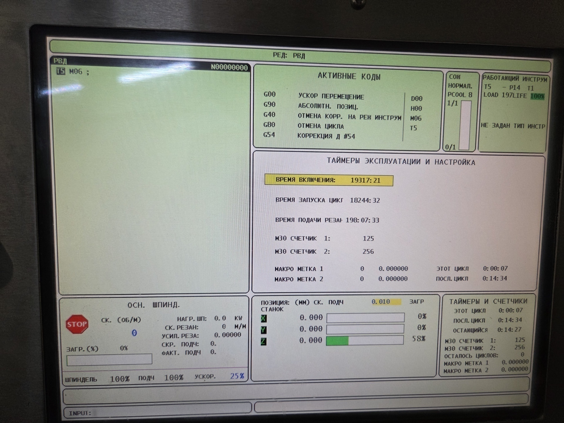The width and height of the screenshot is (564, 423).
Task: Click the green LIFE 100% indicator
Action: pos(537,96)
